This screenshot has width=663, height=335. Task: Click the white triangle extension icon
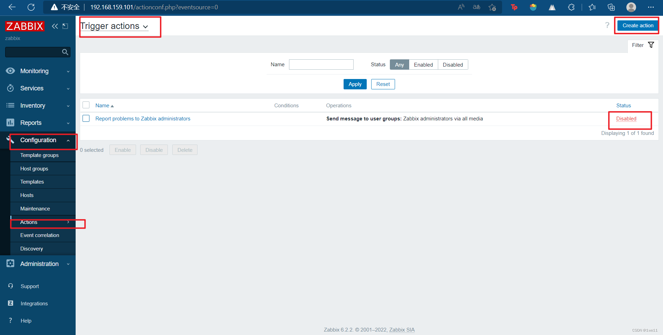[552, 7]
